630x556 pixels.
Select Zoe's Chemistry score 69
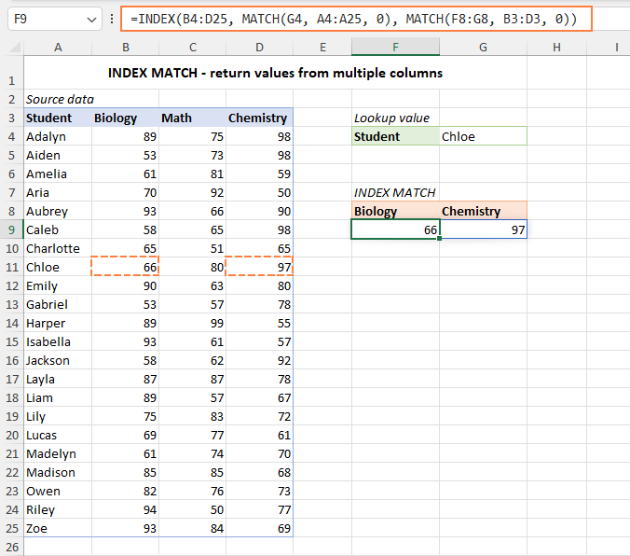(x=260, y=528)
